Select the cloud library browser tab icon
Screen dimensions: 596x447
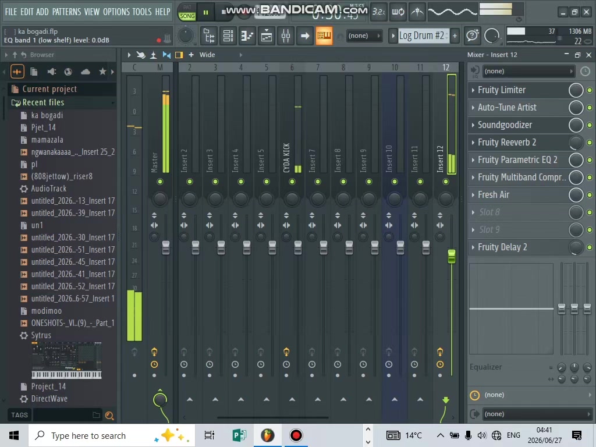click(86, 72)
